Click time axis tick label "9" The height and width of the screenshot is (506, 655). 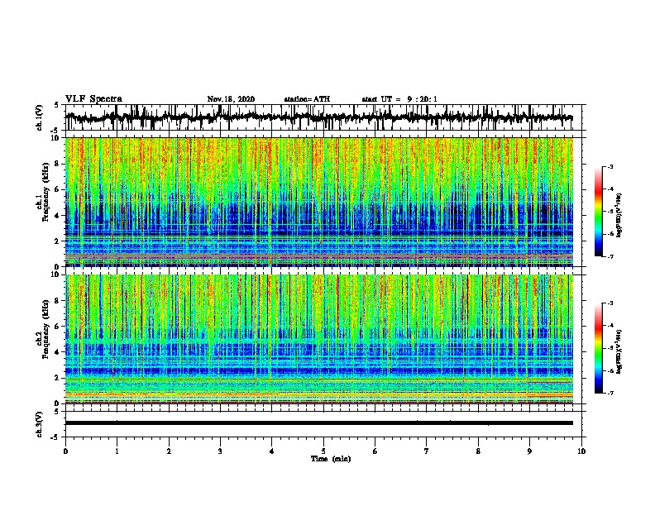pos(529,451)
